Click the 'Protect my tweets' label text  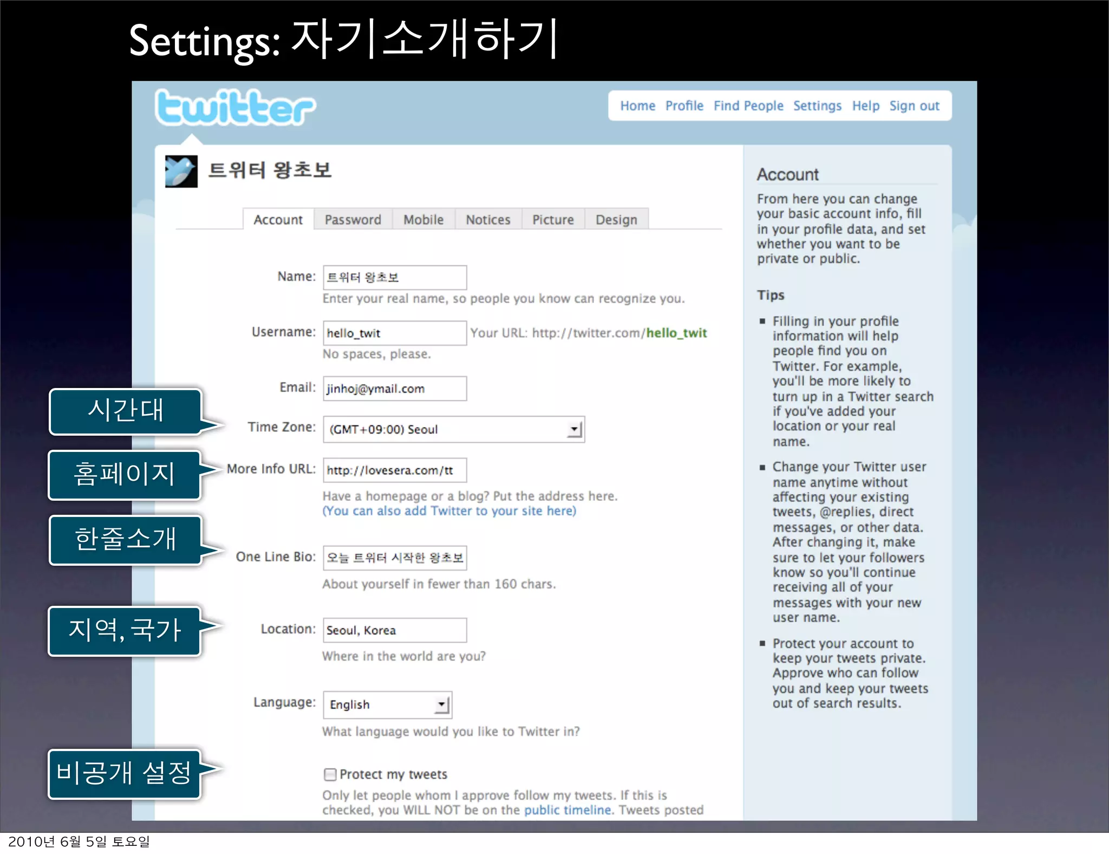point(394,774)
